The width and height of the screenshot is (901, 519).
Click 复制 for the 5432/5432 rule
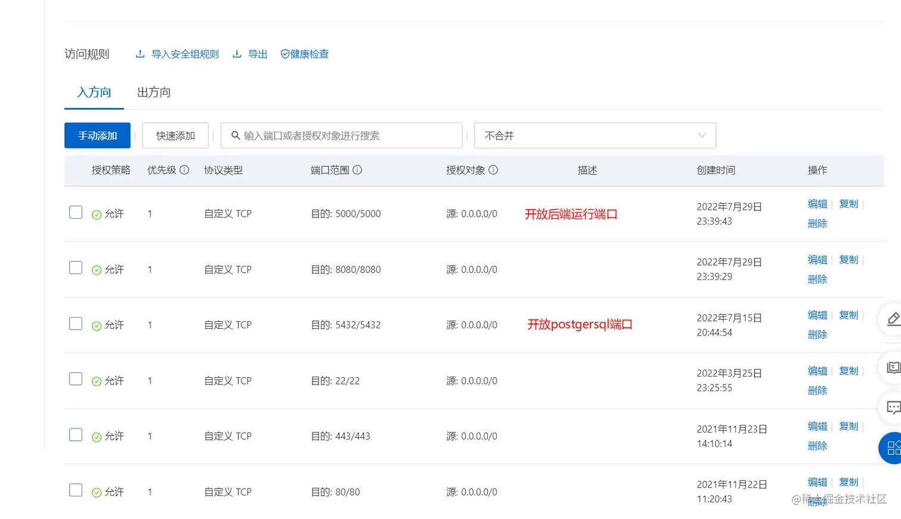coord(849,315)
